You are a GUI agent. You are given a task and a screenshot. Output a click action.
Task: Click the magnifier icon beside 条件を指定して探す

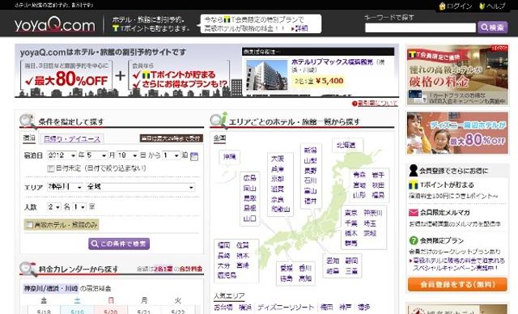click(28, 121)
